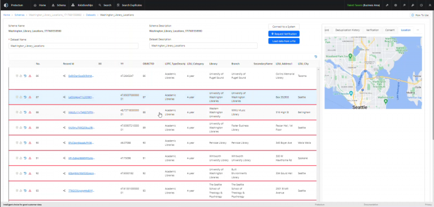The image size is (434, 207).
Task: Click the Load data from a file button
Action: 284,41
